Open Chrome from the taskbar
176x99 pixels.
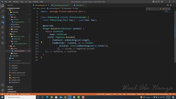coord(65,97)
